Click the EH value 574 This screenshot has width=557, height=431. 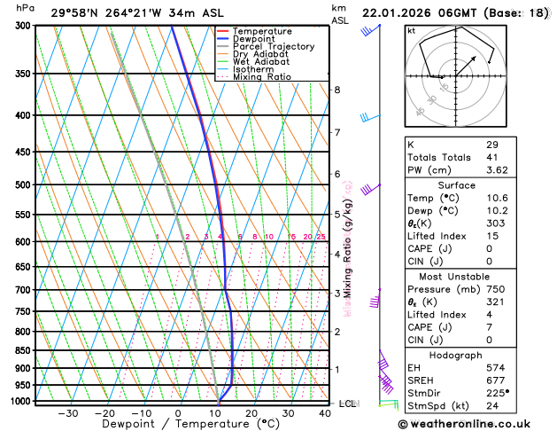point(496,368)
